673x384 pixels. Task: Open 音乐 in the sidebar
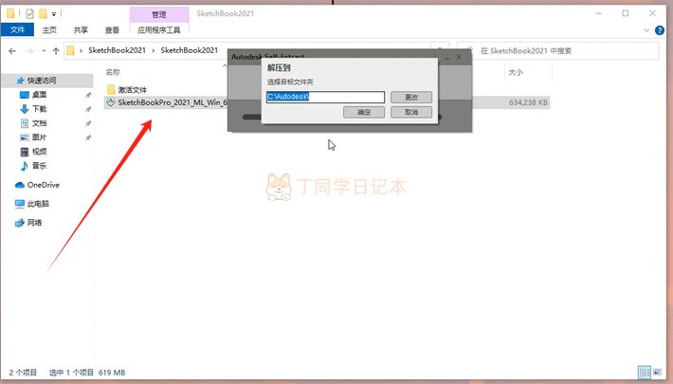pyautogui.click(x=39, y=165)
